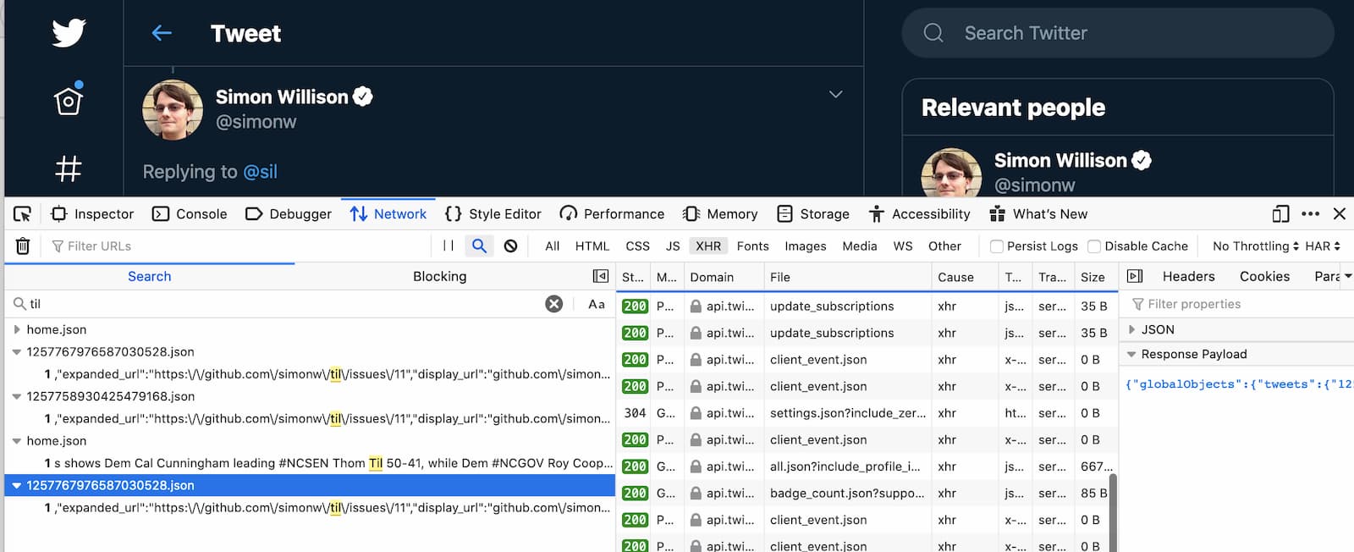The height and width of the screenshot is (552, 1354).
Task: Open Simon Willison avatar in tweet
Action: click(x=173, y=110)
